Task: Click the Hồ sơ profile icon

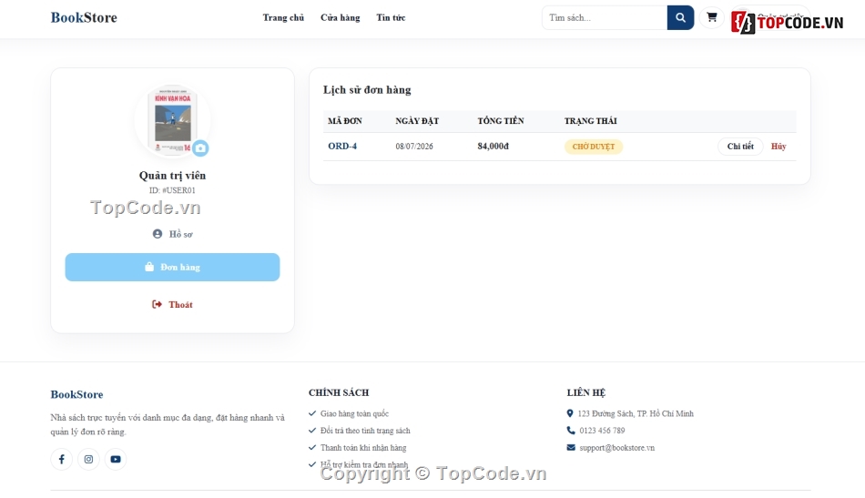Action: [x=158, y=234]
